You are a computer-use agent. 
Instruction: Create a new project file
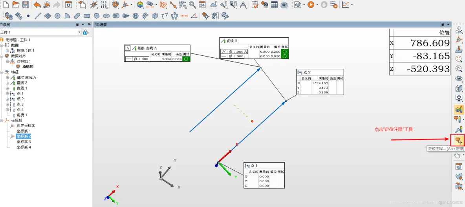click(6, 4)
